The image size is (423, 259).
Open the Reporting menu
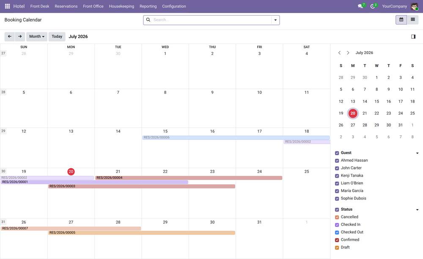148,6
